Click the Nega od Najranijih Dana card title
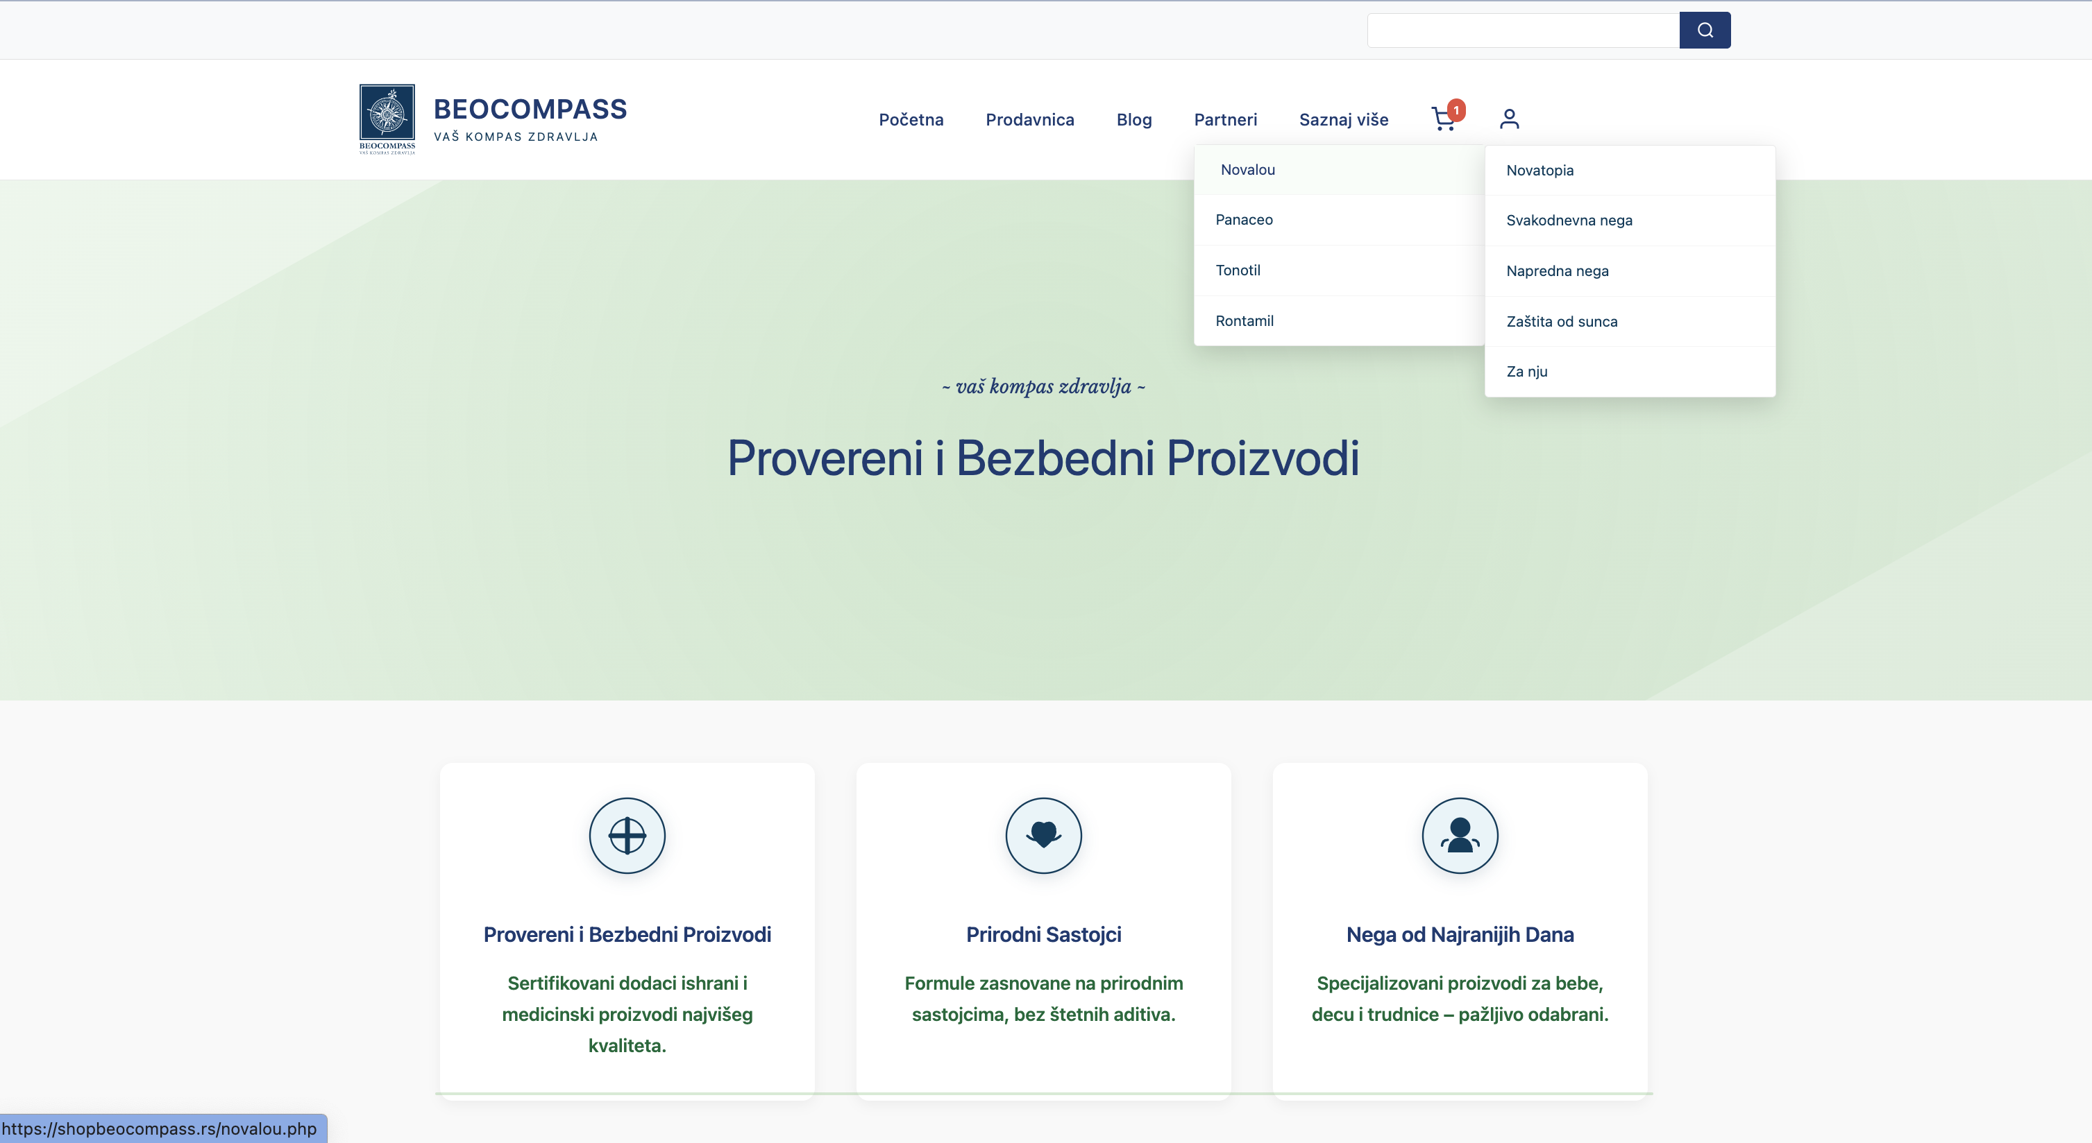The height and width of the screenshot is (1143, 2092). pyautogui.click(x=1460, y=934)
